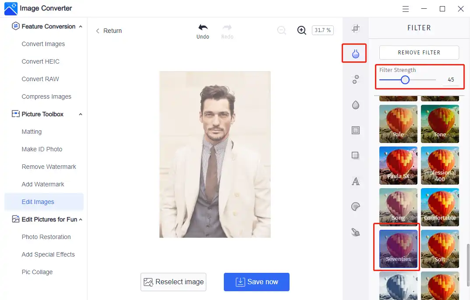Zoom out with the minus magnifier
This screenshot has height=300, width=470.
tap(282, 30)
